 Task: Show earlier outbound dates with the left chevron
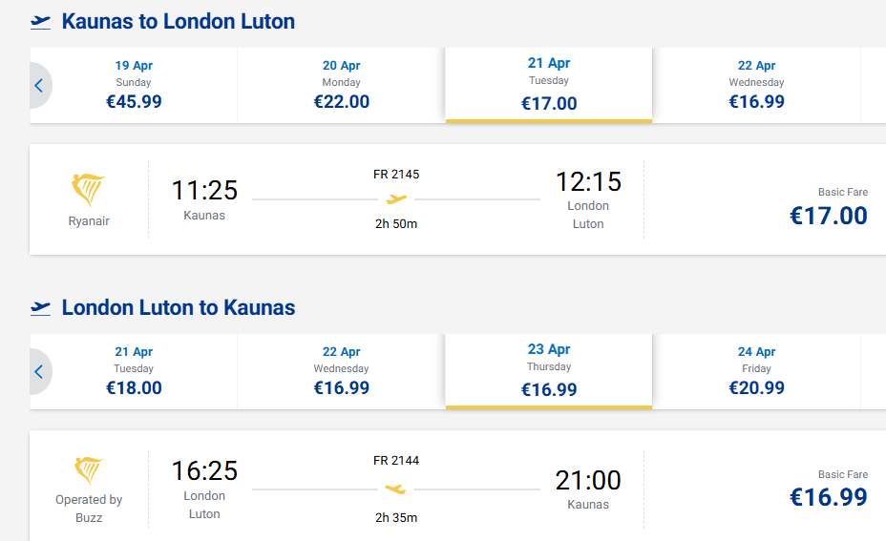tap(39, 86)
